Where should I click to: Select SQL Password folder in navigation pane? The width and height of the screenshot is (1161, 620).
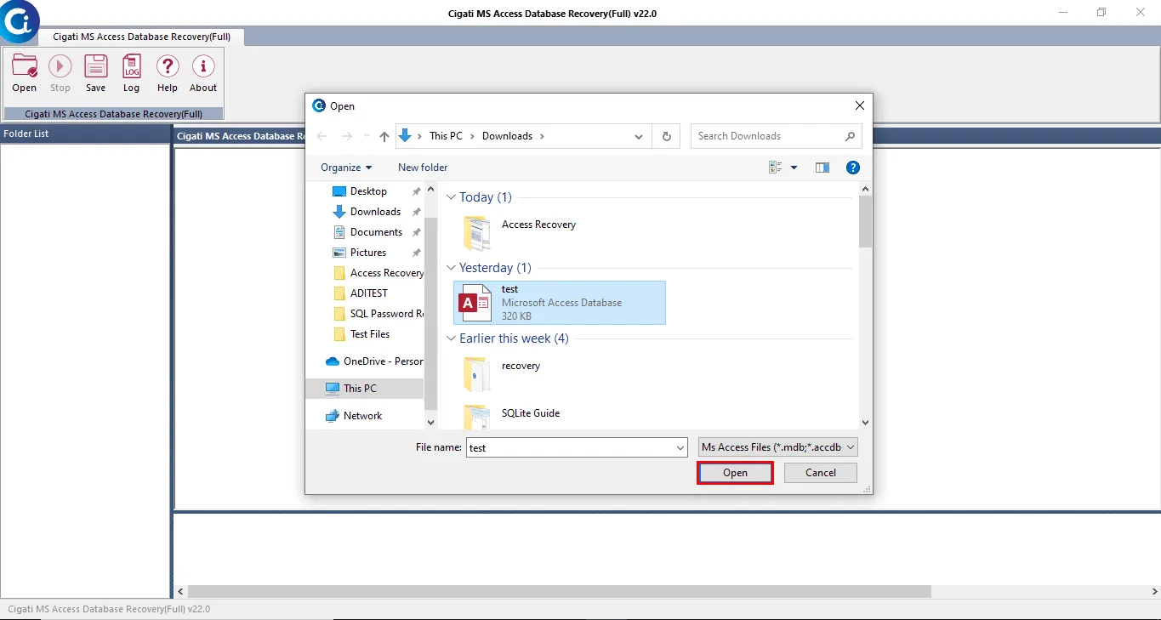378,314
